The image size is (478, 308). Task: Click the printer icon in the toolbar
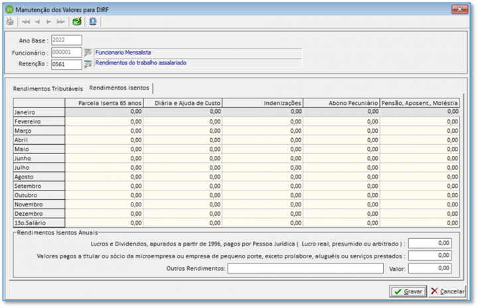click(x=9, y=21)
